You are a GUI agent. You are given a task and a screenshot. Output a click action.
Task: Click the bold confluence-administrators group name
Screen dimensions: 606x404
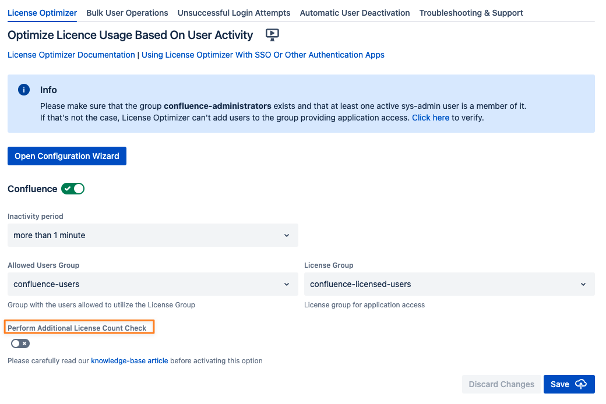[x=217, y=106]
